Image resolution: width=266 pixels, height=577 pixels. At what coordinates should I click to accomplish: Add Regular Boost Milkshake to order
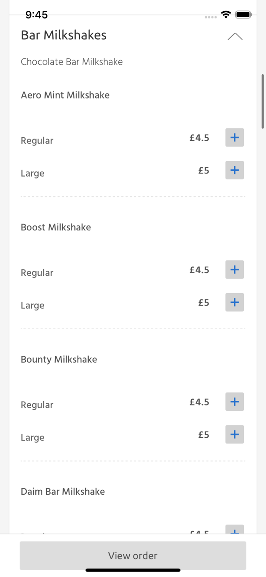235,270
